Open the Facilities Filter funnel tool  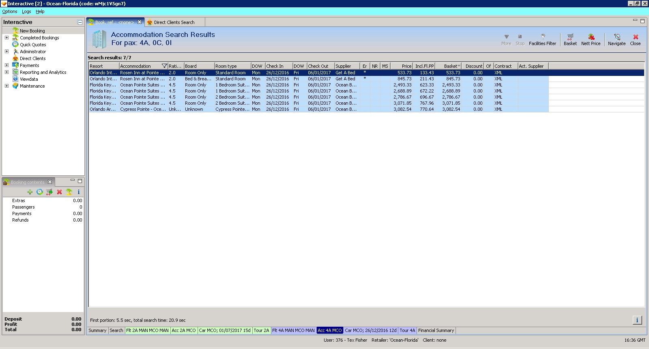(542, 39)
